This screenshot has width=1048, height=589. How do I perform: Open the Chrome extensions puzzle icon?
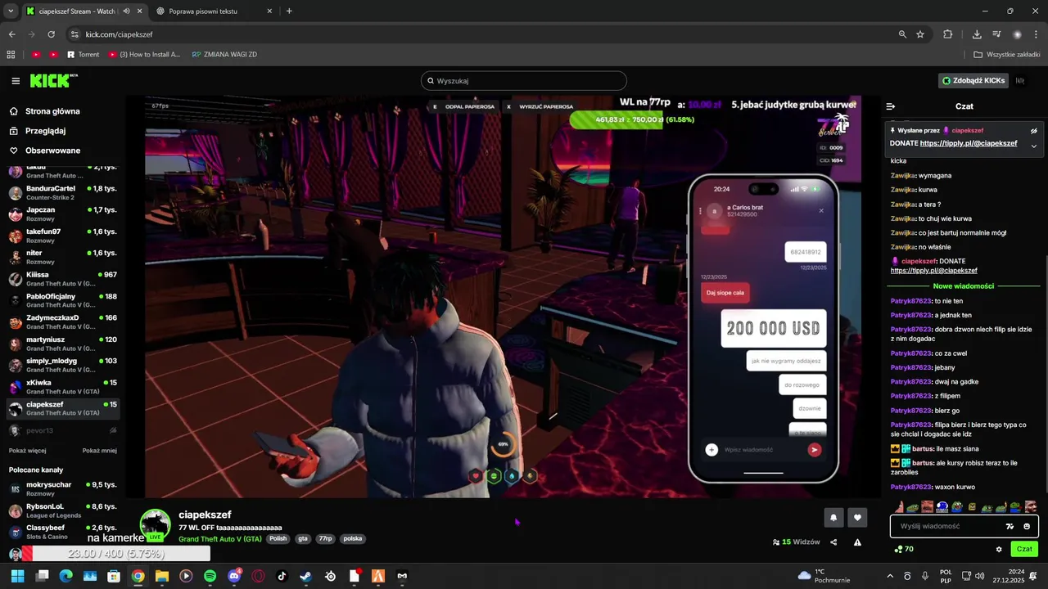pyautogui.click(x=948, y=34)
